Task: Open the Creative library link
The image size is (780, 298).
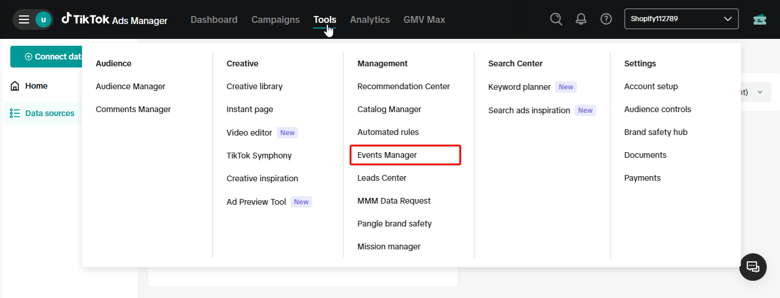Action: click(254, 86)
